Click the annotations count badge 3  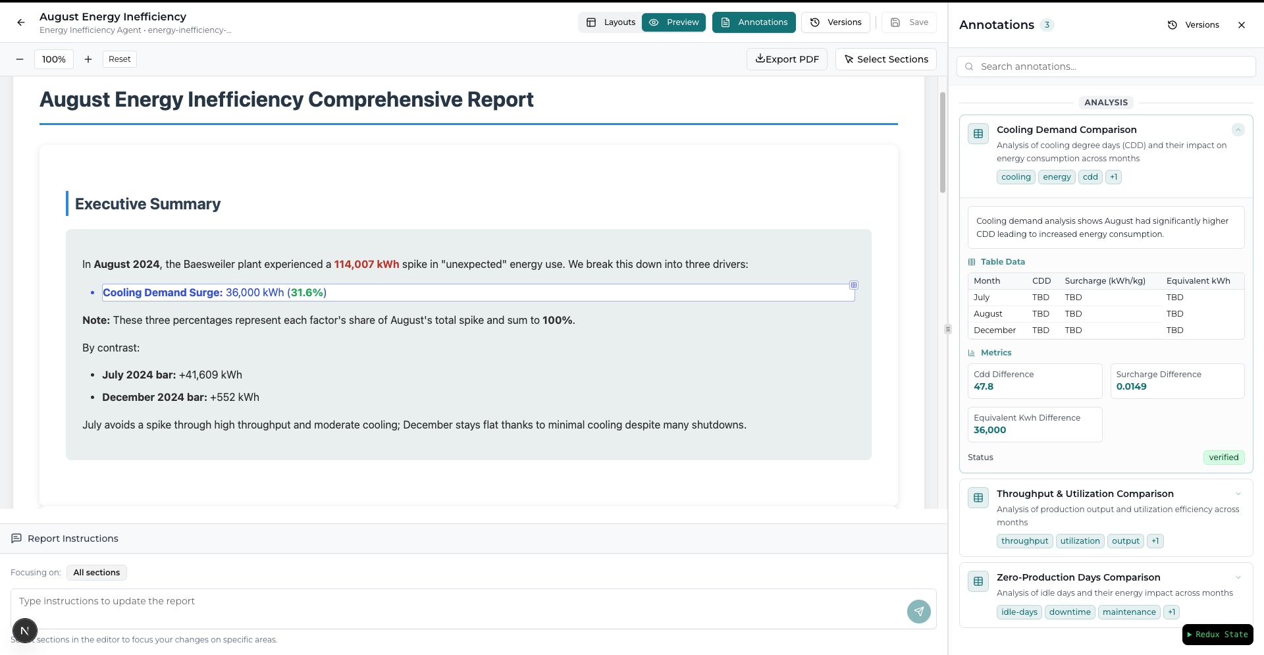(1047, 25)
